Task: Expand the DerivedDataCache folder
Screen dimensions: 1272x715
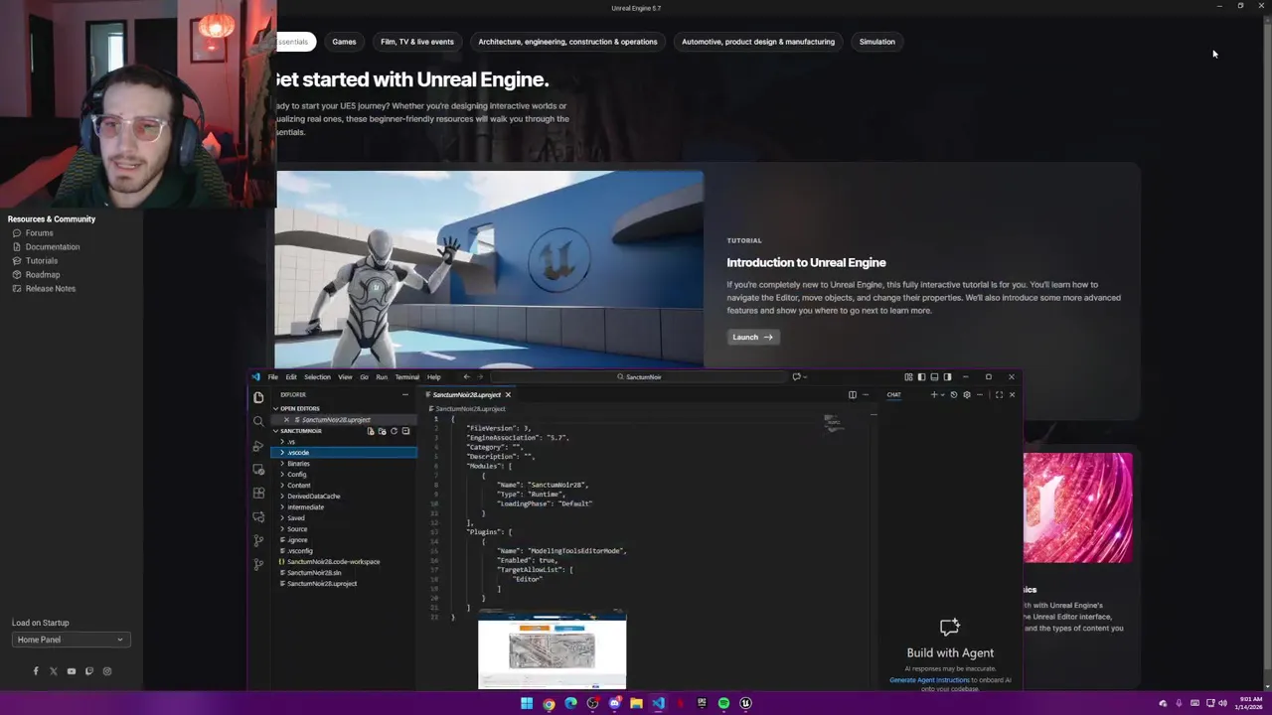Action: click(344, 497)
